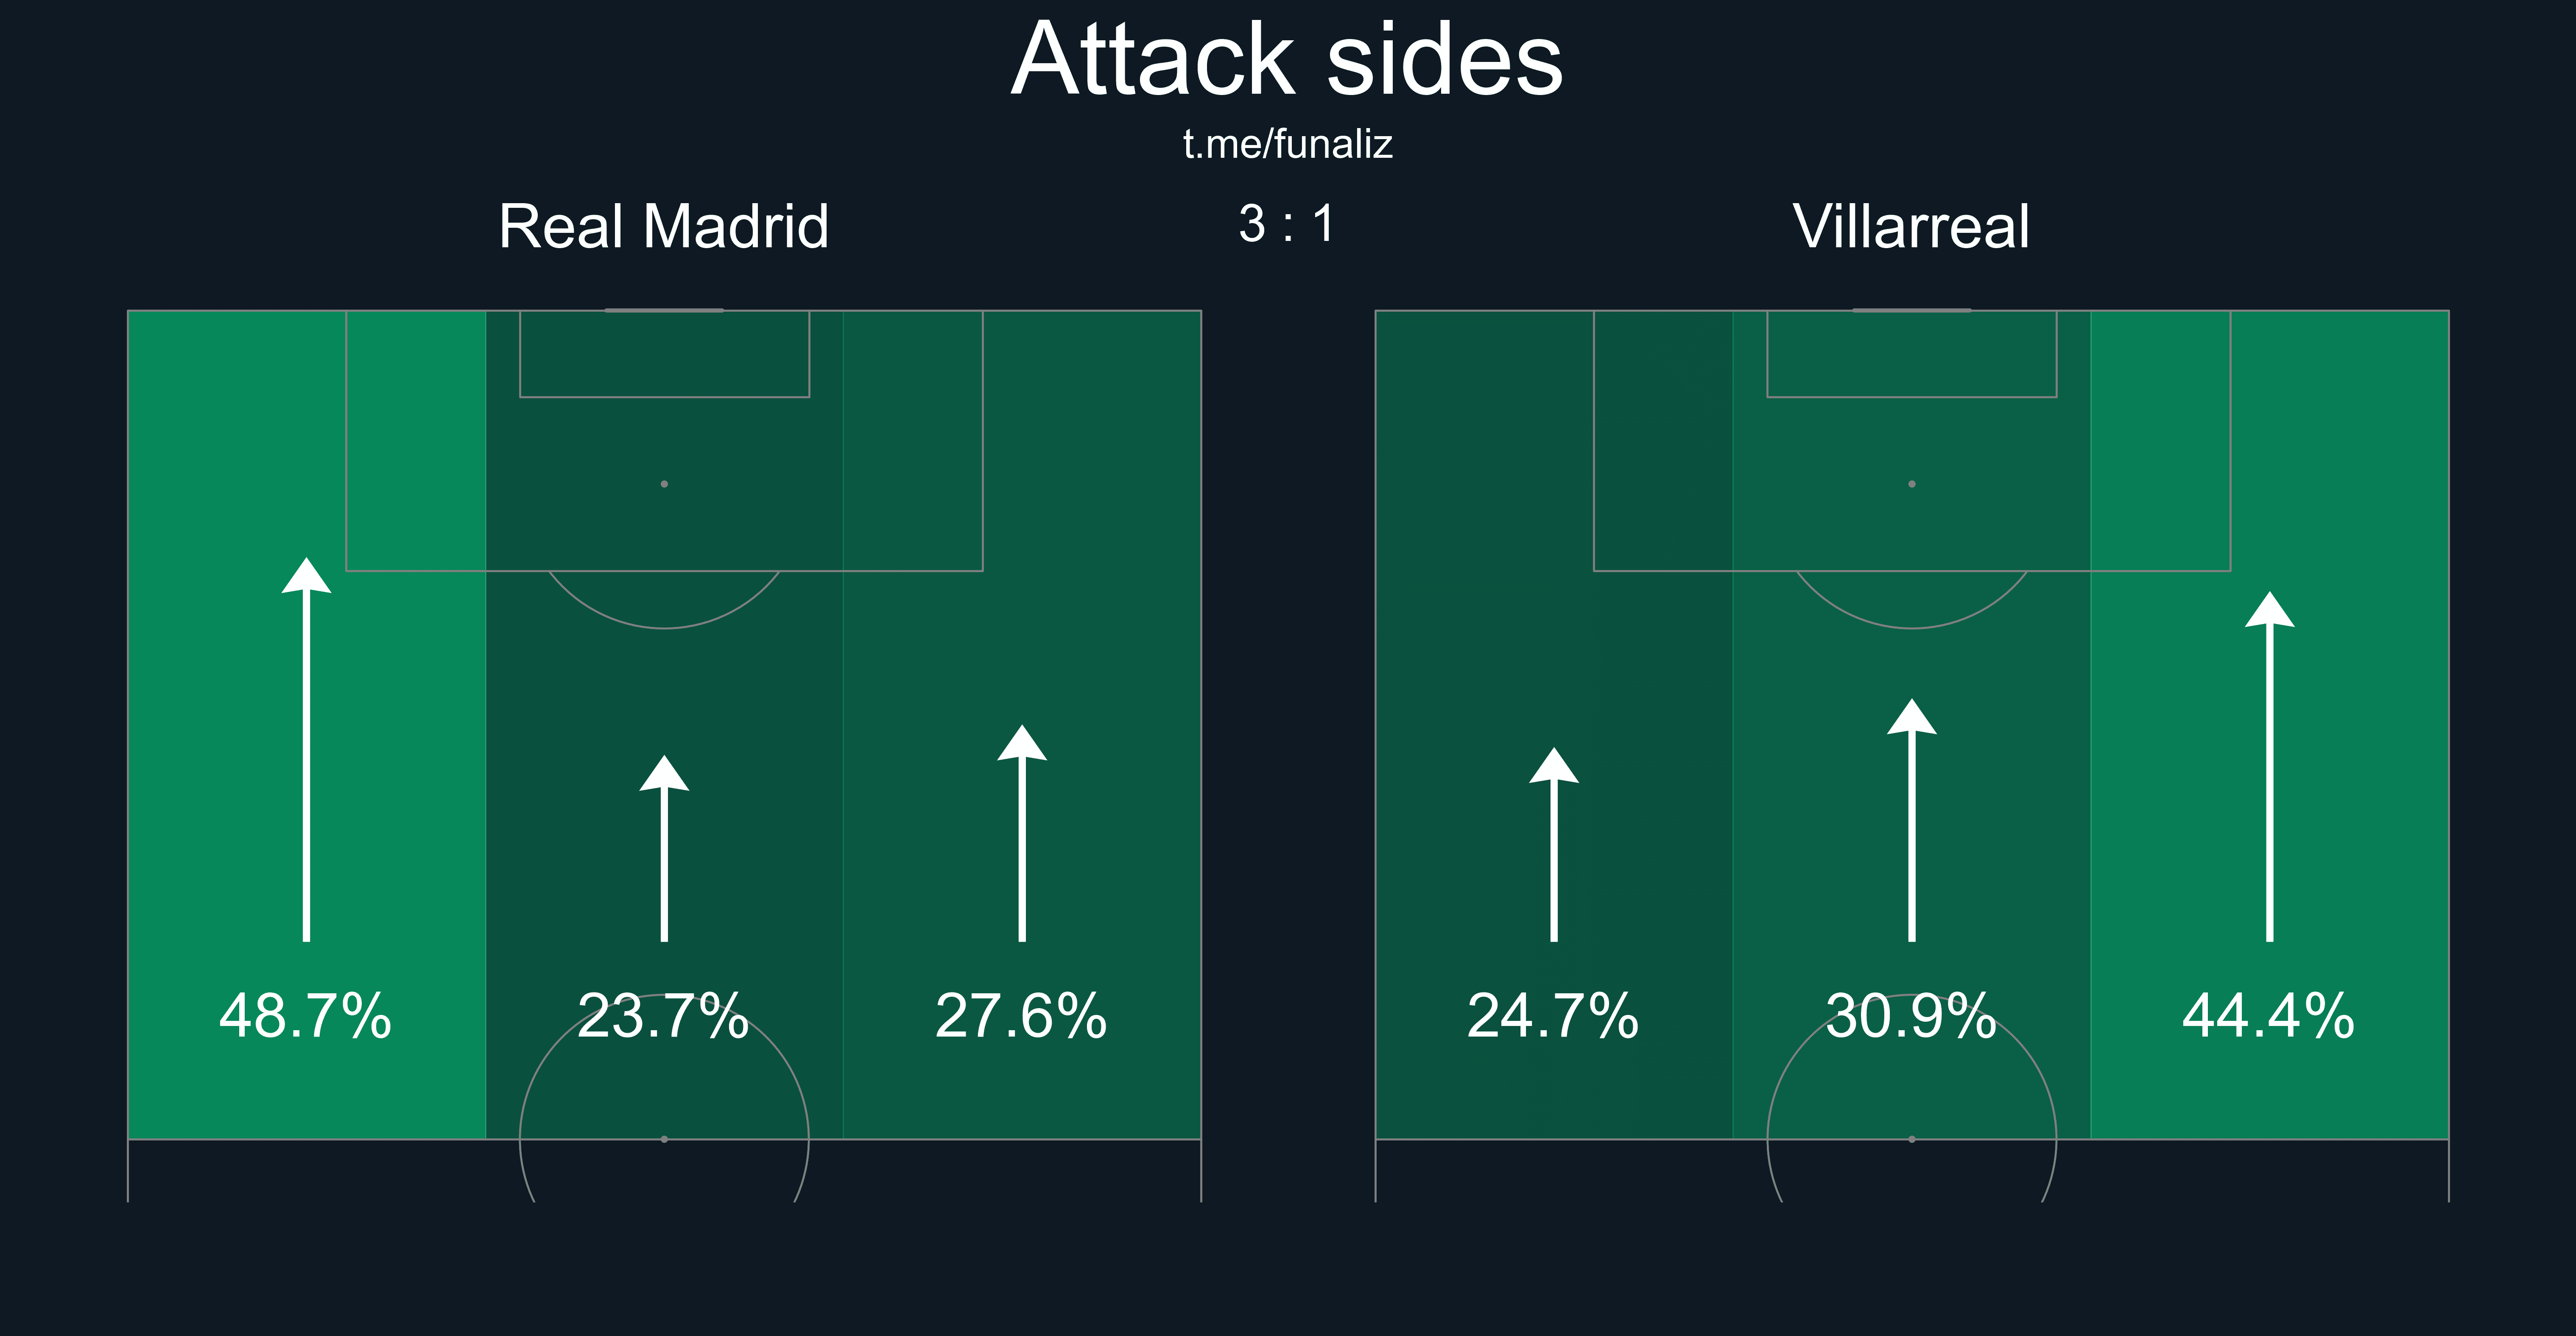Select the 44.4% right-side label
Screen dimensions: 2576x1336
point(2269,1016)
